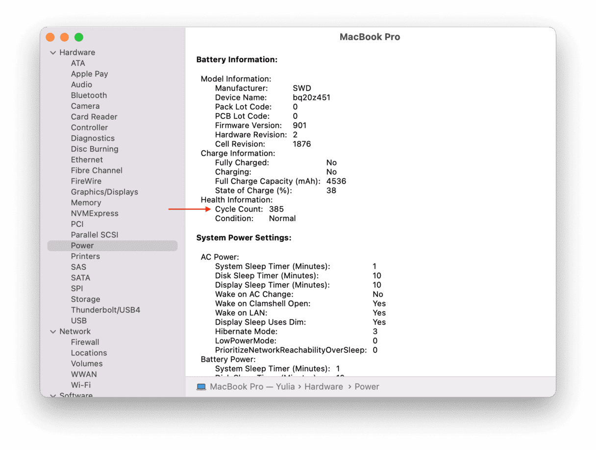Click the Manufacturer value SWD

pos(302,89)
